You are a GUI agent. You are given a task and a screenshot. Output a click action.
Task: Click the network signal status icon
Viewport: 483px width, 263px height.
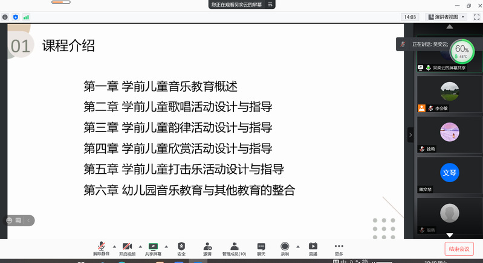pos(26,17)
